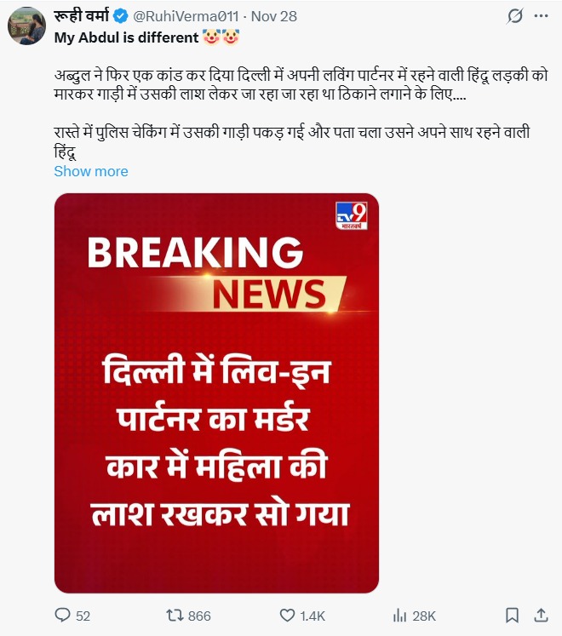Bookmark this tweet
Screen dimensions: 562x636
[x=512, y=616]
